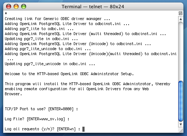Click the asterisk on the first line

[x=6, y=13]
